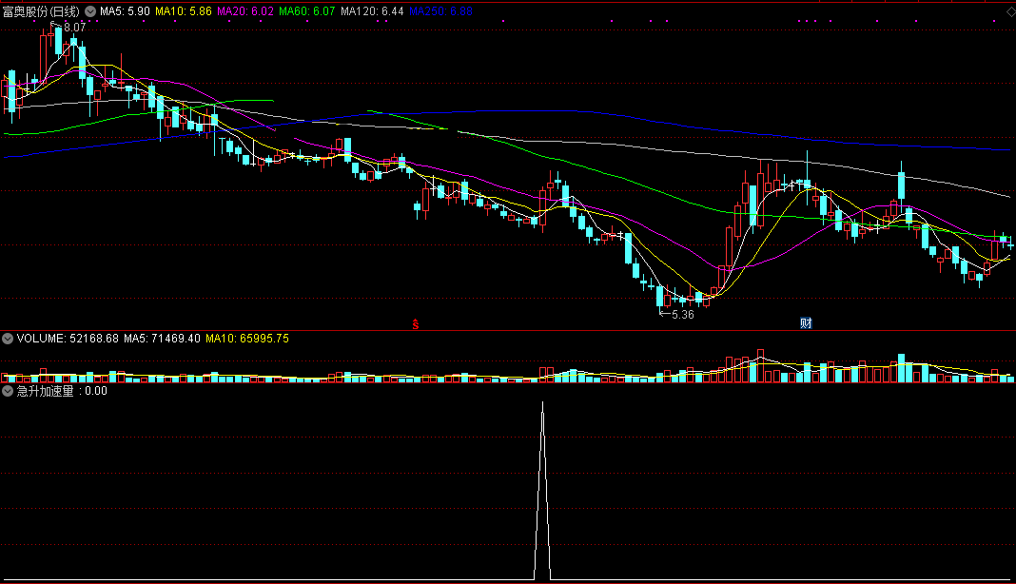1016x584 pixels.
Task: Click the diamond icon at chart corner
Action: [x=1010, y=11]
